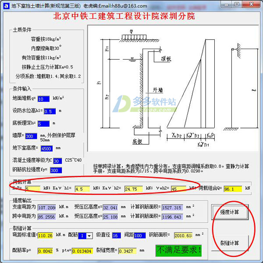This screenshot has height=263, width=263.
Task: Click the 有效容重按11kg/m³ text
Action: point(41,57)
